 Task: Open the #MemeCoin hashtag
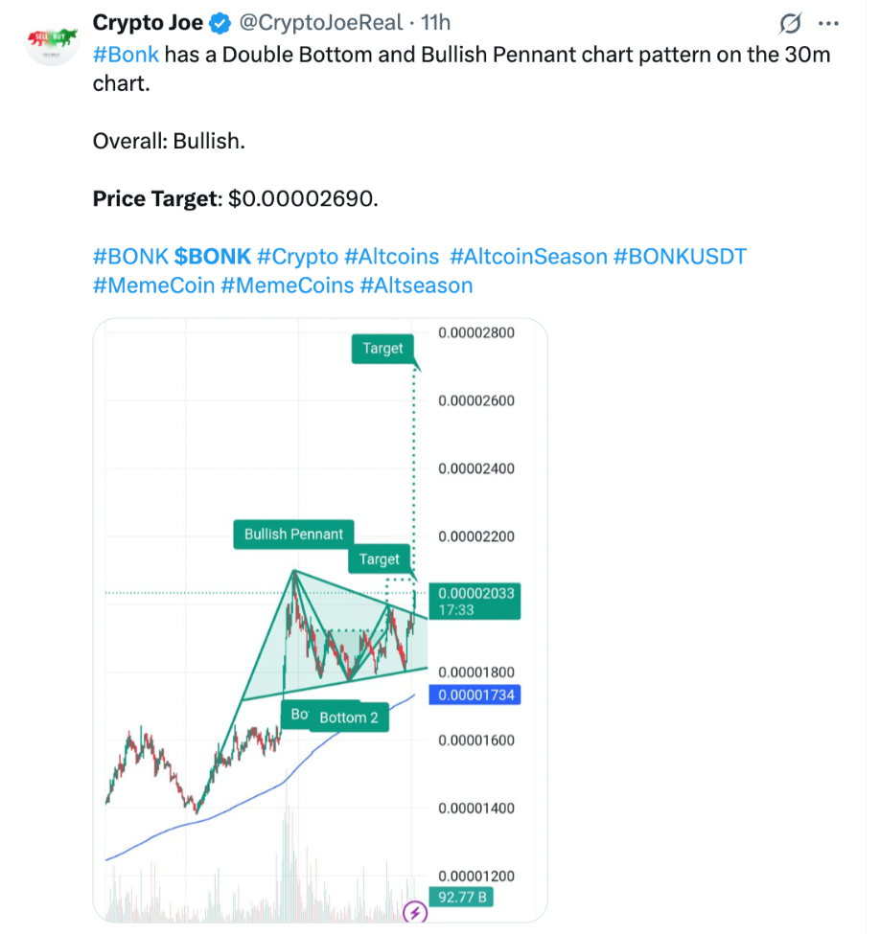click(154, 285)
